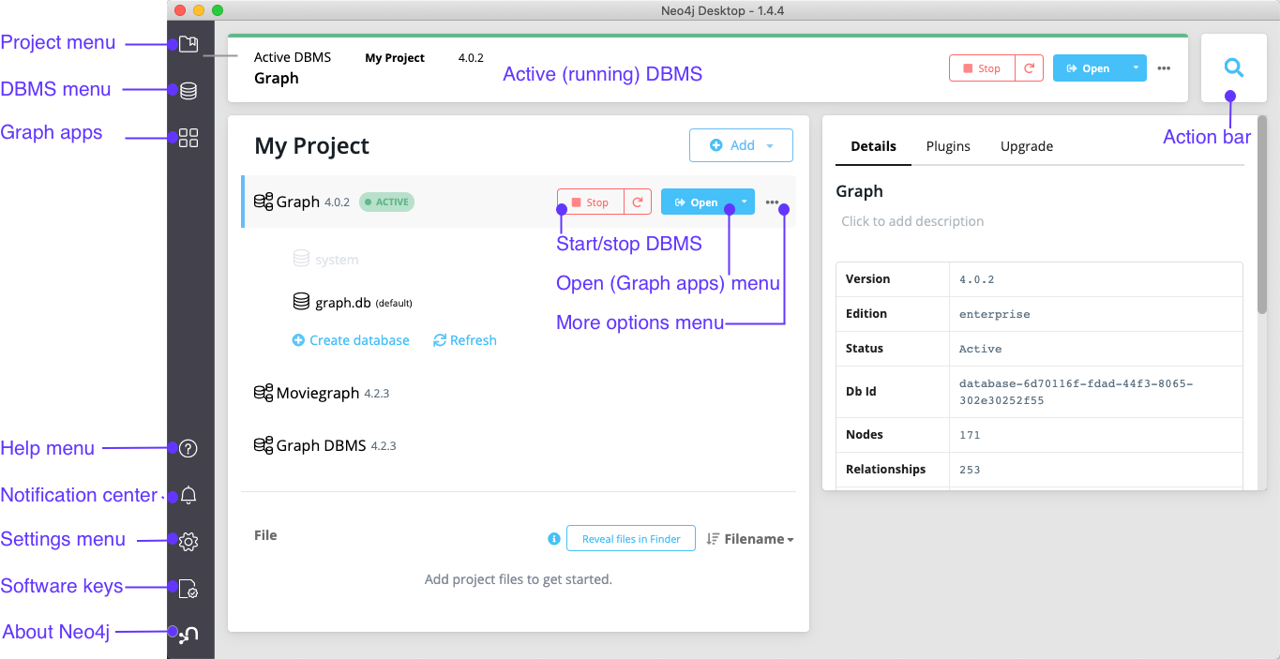This screenshot has height=659, width=1280.
Task: Click the 'Click to add description' field
Action: [x=912, y=221]
